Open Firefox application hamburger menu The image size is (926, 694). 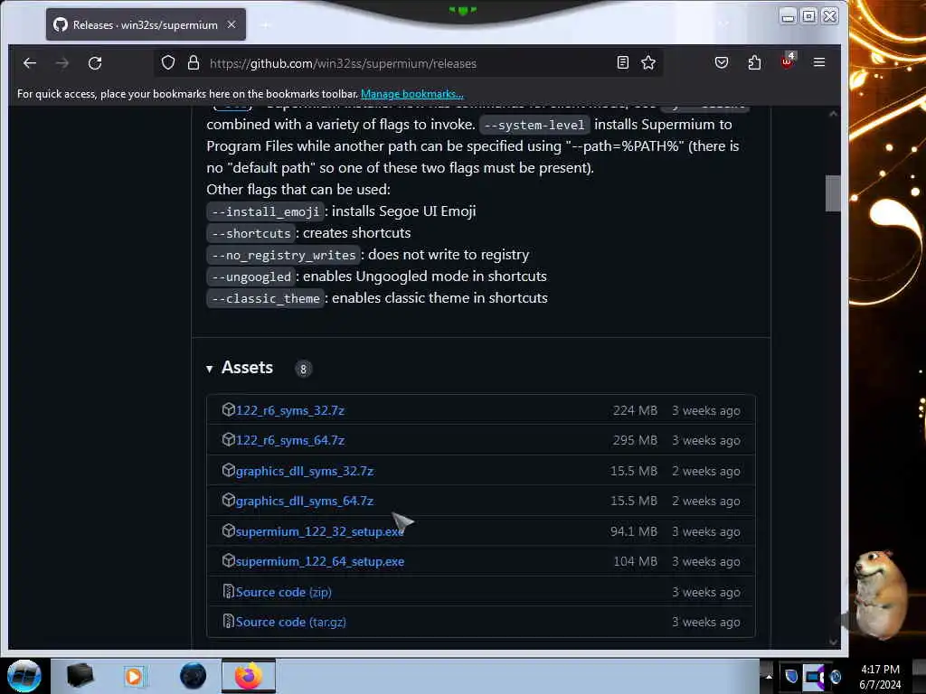[819, 62]
